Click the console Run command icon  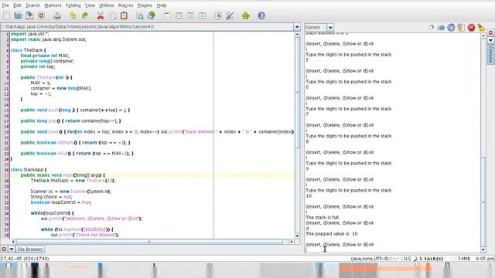coord(441,28)
